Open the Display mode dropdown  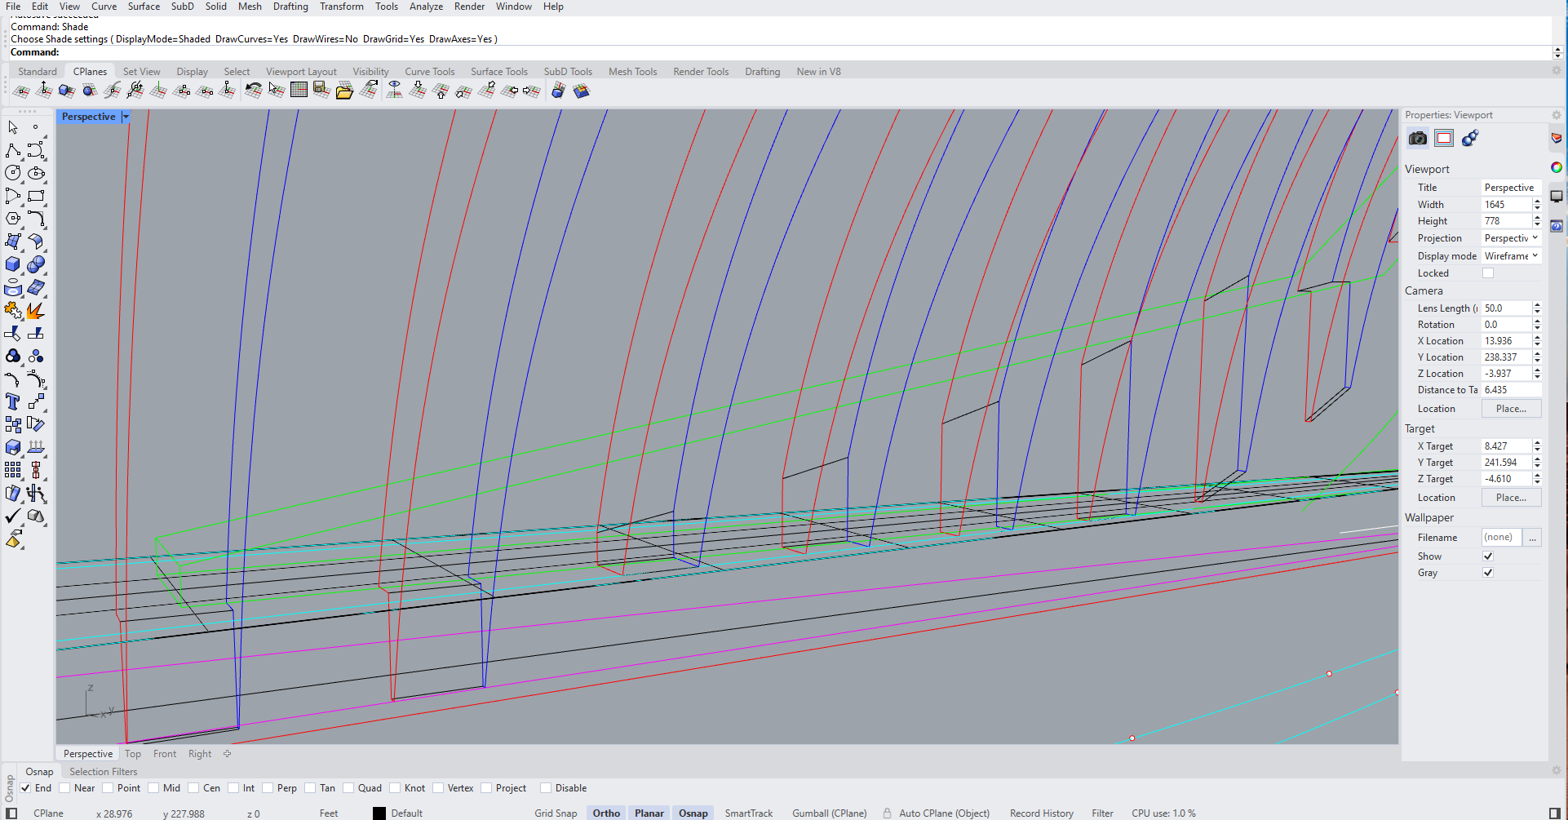(1510, 256)
